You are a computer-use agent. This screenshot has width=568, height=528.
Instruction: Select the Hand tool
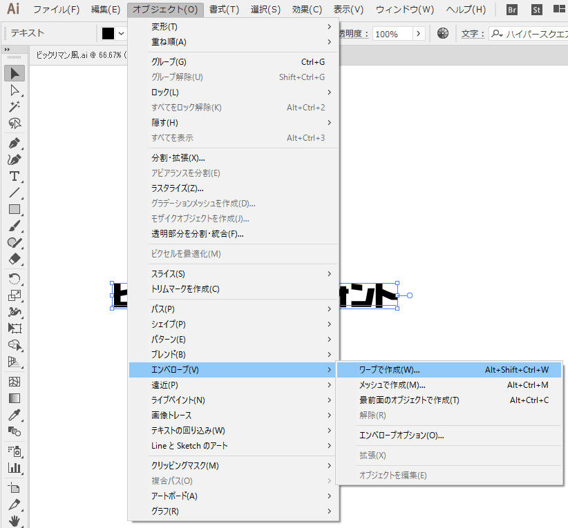point(15,521)
